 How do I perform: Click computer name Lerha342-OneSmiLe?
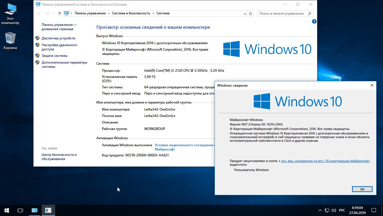point(160,109)
